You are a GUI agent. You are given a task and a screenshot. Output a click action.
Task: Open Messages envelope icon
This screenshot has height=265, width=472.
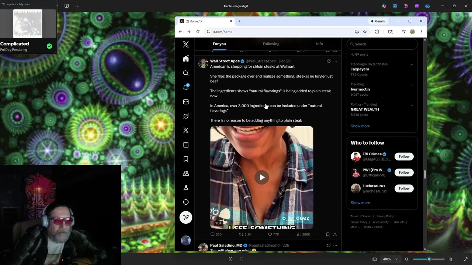[x=186, y=102]
